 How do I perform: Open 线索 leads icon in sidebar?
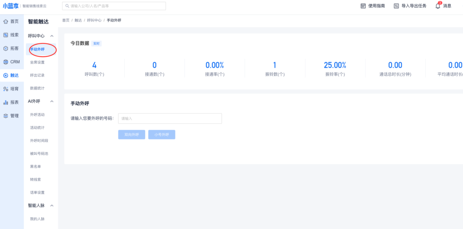5,35
